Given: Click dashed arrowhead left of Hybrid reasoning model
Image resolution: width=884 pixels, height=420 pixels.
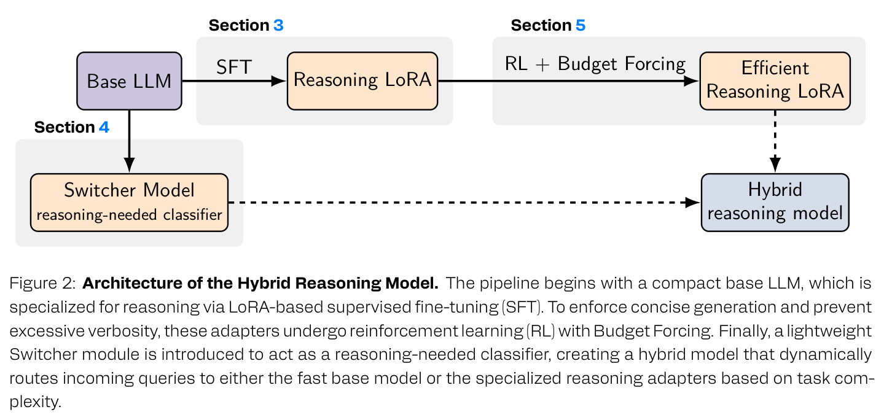Looking at the screenshot, I should point(693,203).
